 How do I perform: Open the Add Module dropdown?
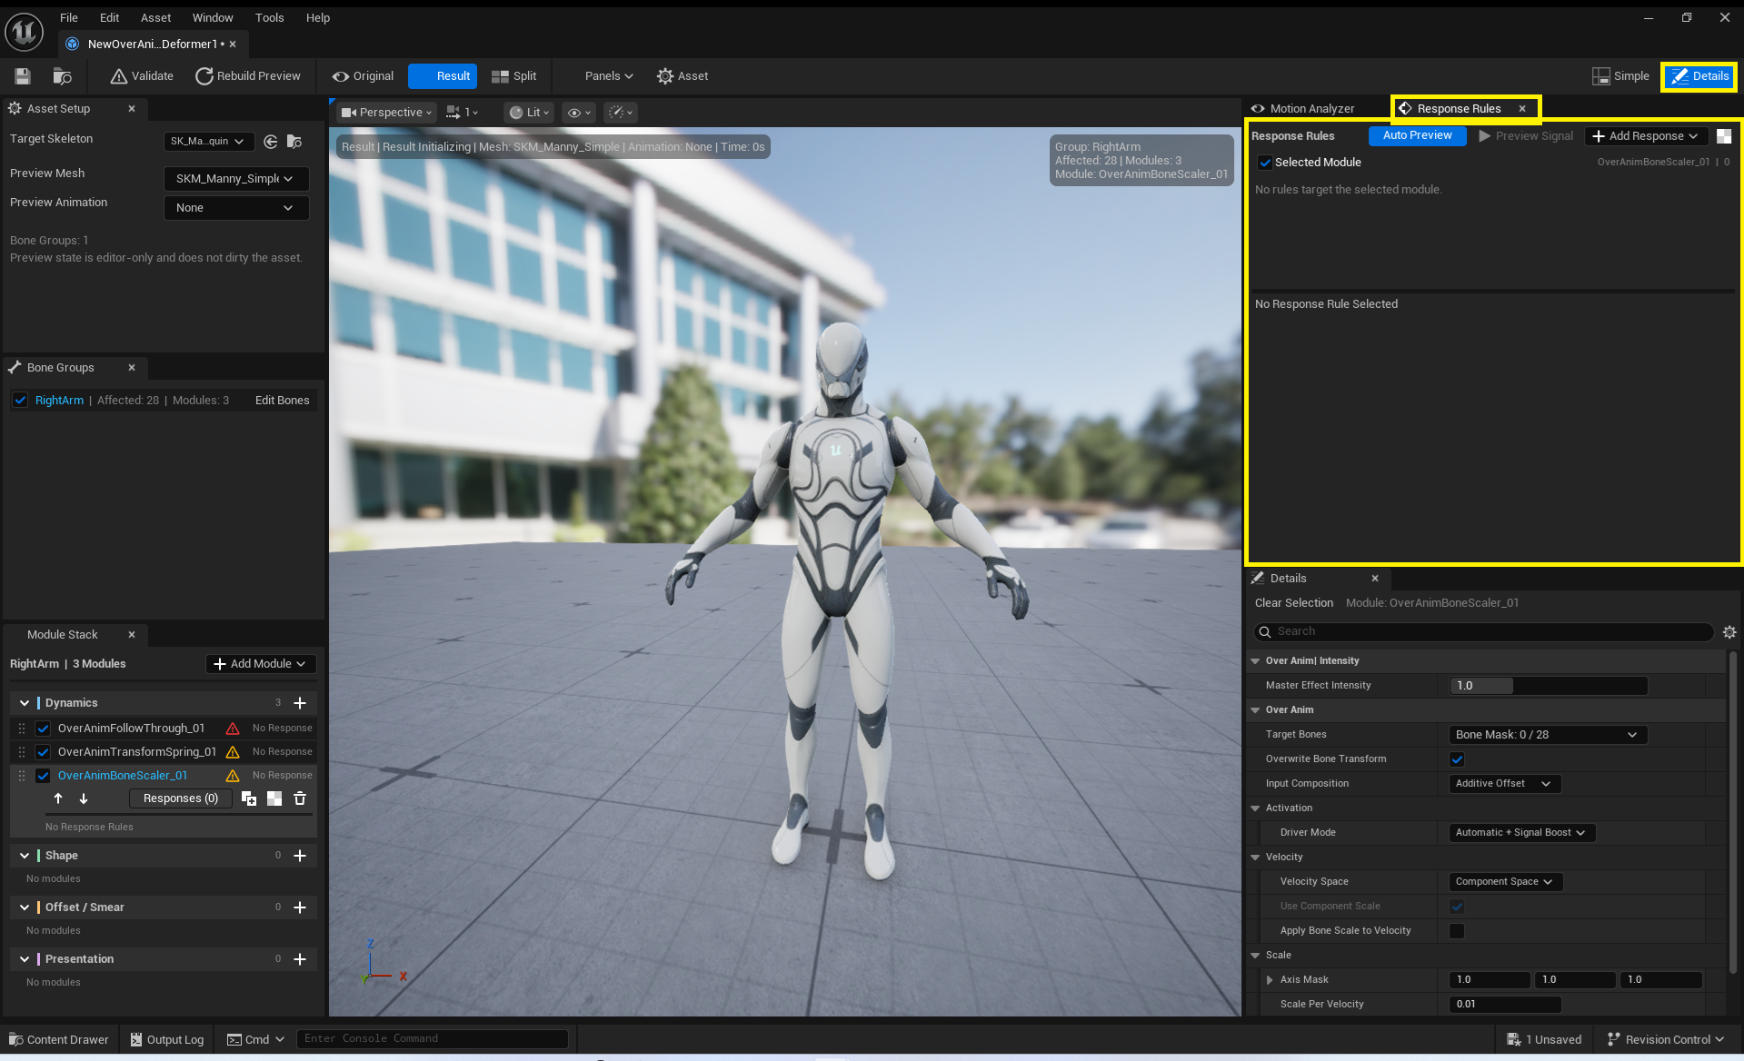click(x=260, y=664)
